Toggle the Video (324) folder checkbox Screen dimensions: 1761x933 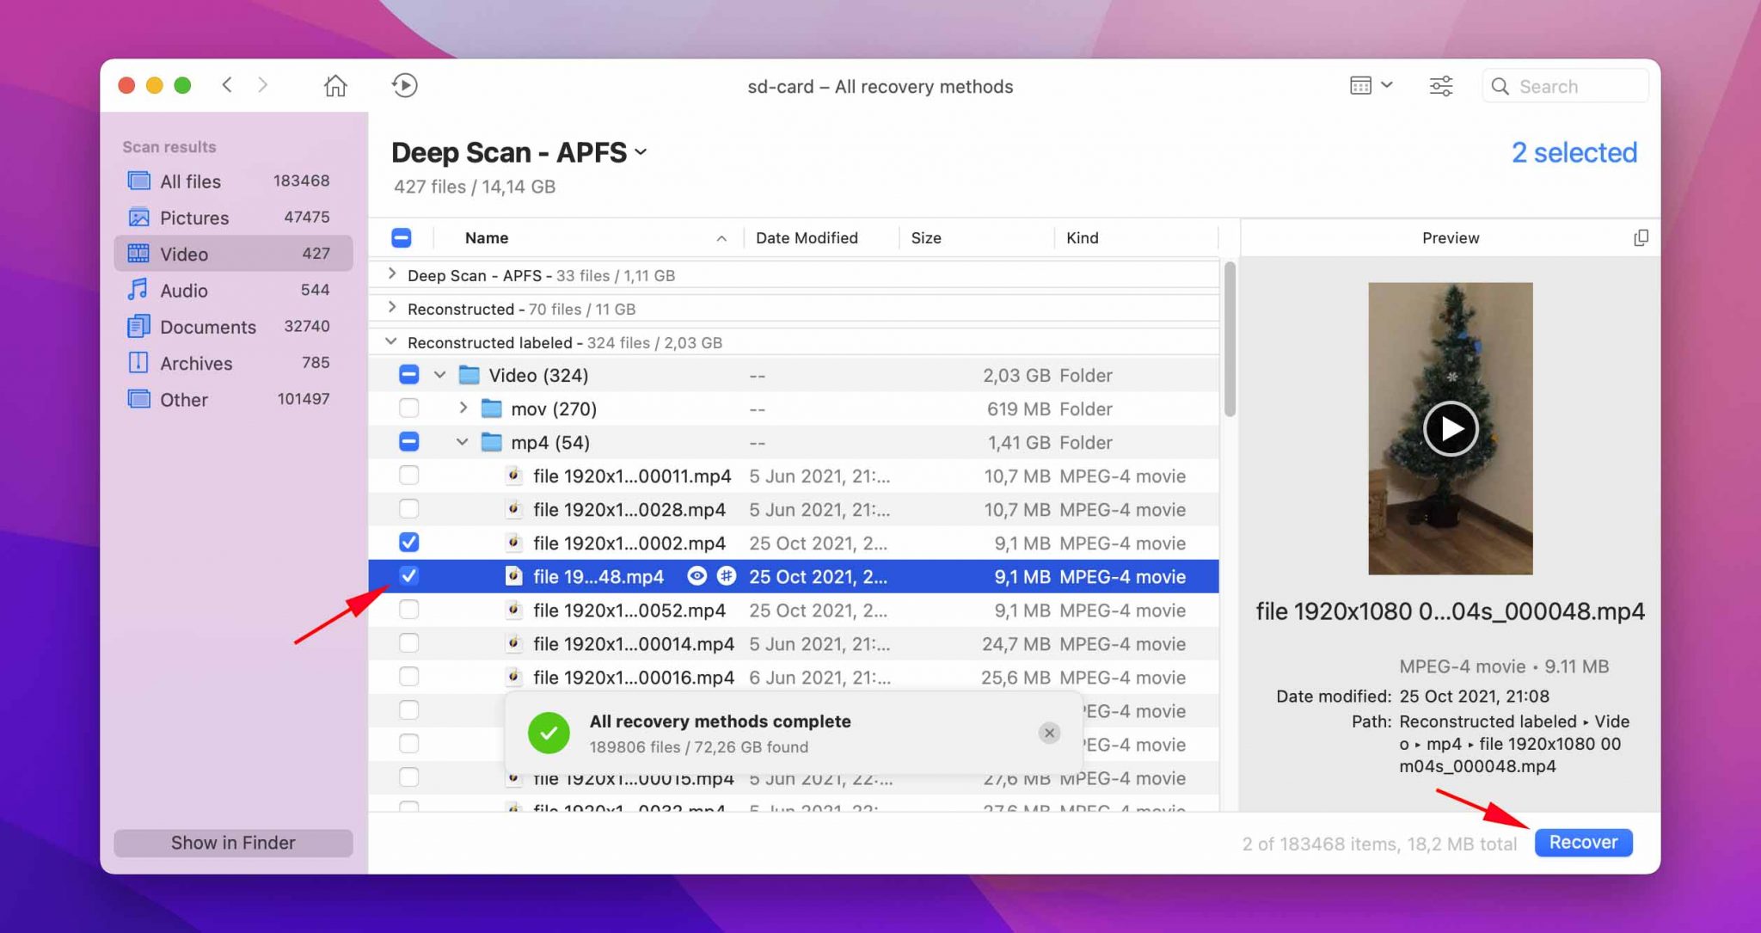[x=409, y=375]
